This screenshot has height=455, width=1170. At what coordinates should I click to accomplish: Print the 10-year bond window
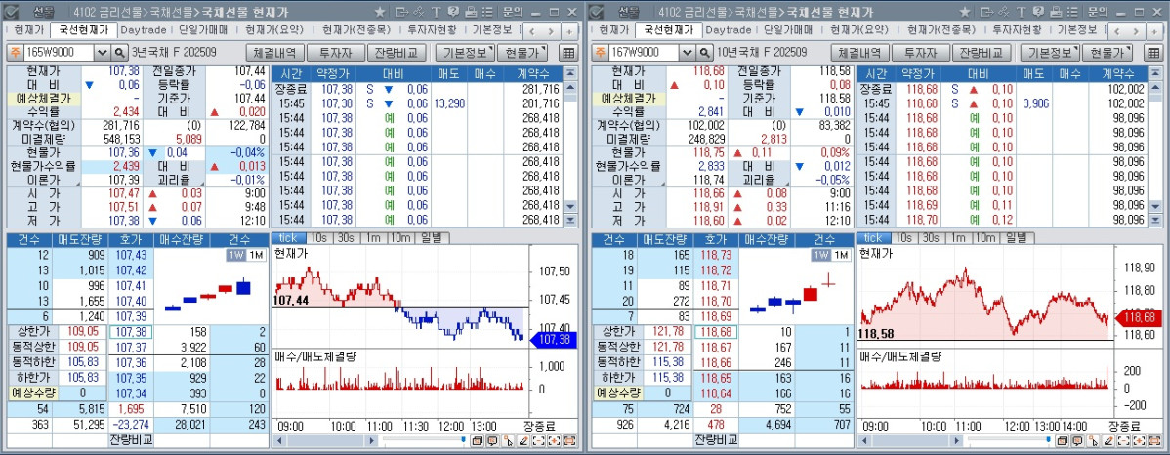1055,12
